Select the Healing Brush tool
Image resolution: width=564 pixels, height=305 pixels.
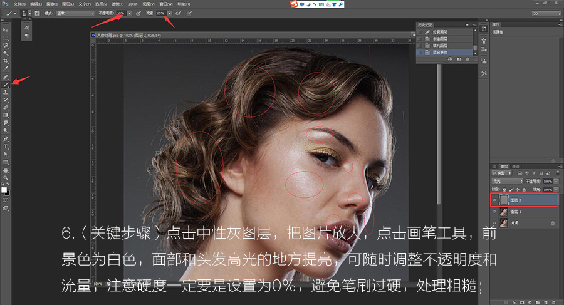click(6, 76)
